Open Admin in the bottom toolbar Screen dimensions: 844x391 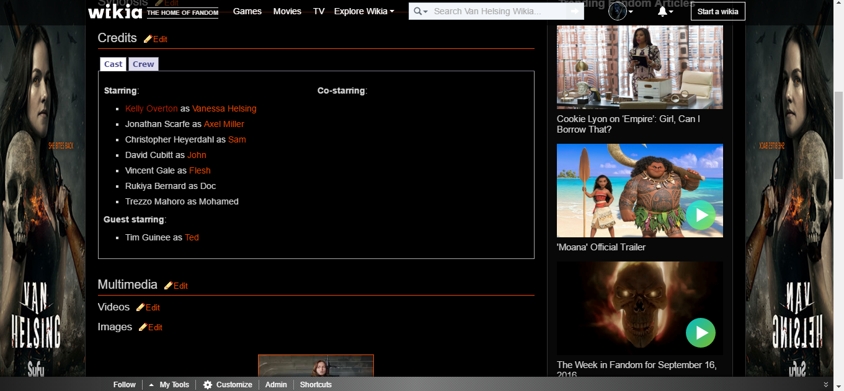pyautogui.click(x=276, y=385)
